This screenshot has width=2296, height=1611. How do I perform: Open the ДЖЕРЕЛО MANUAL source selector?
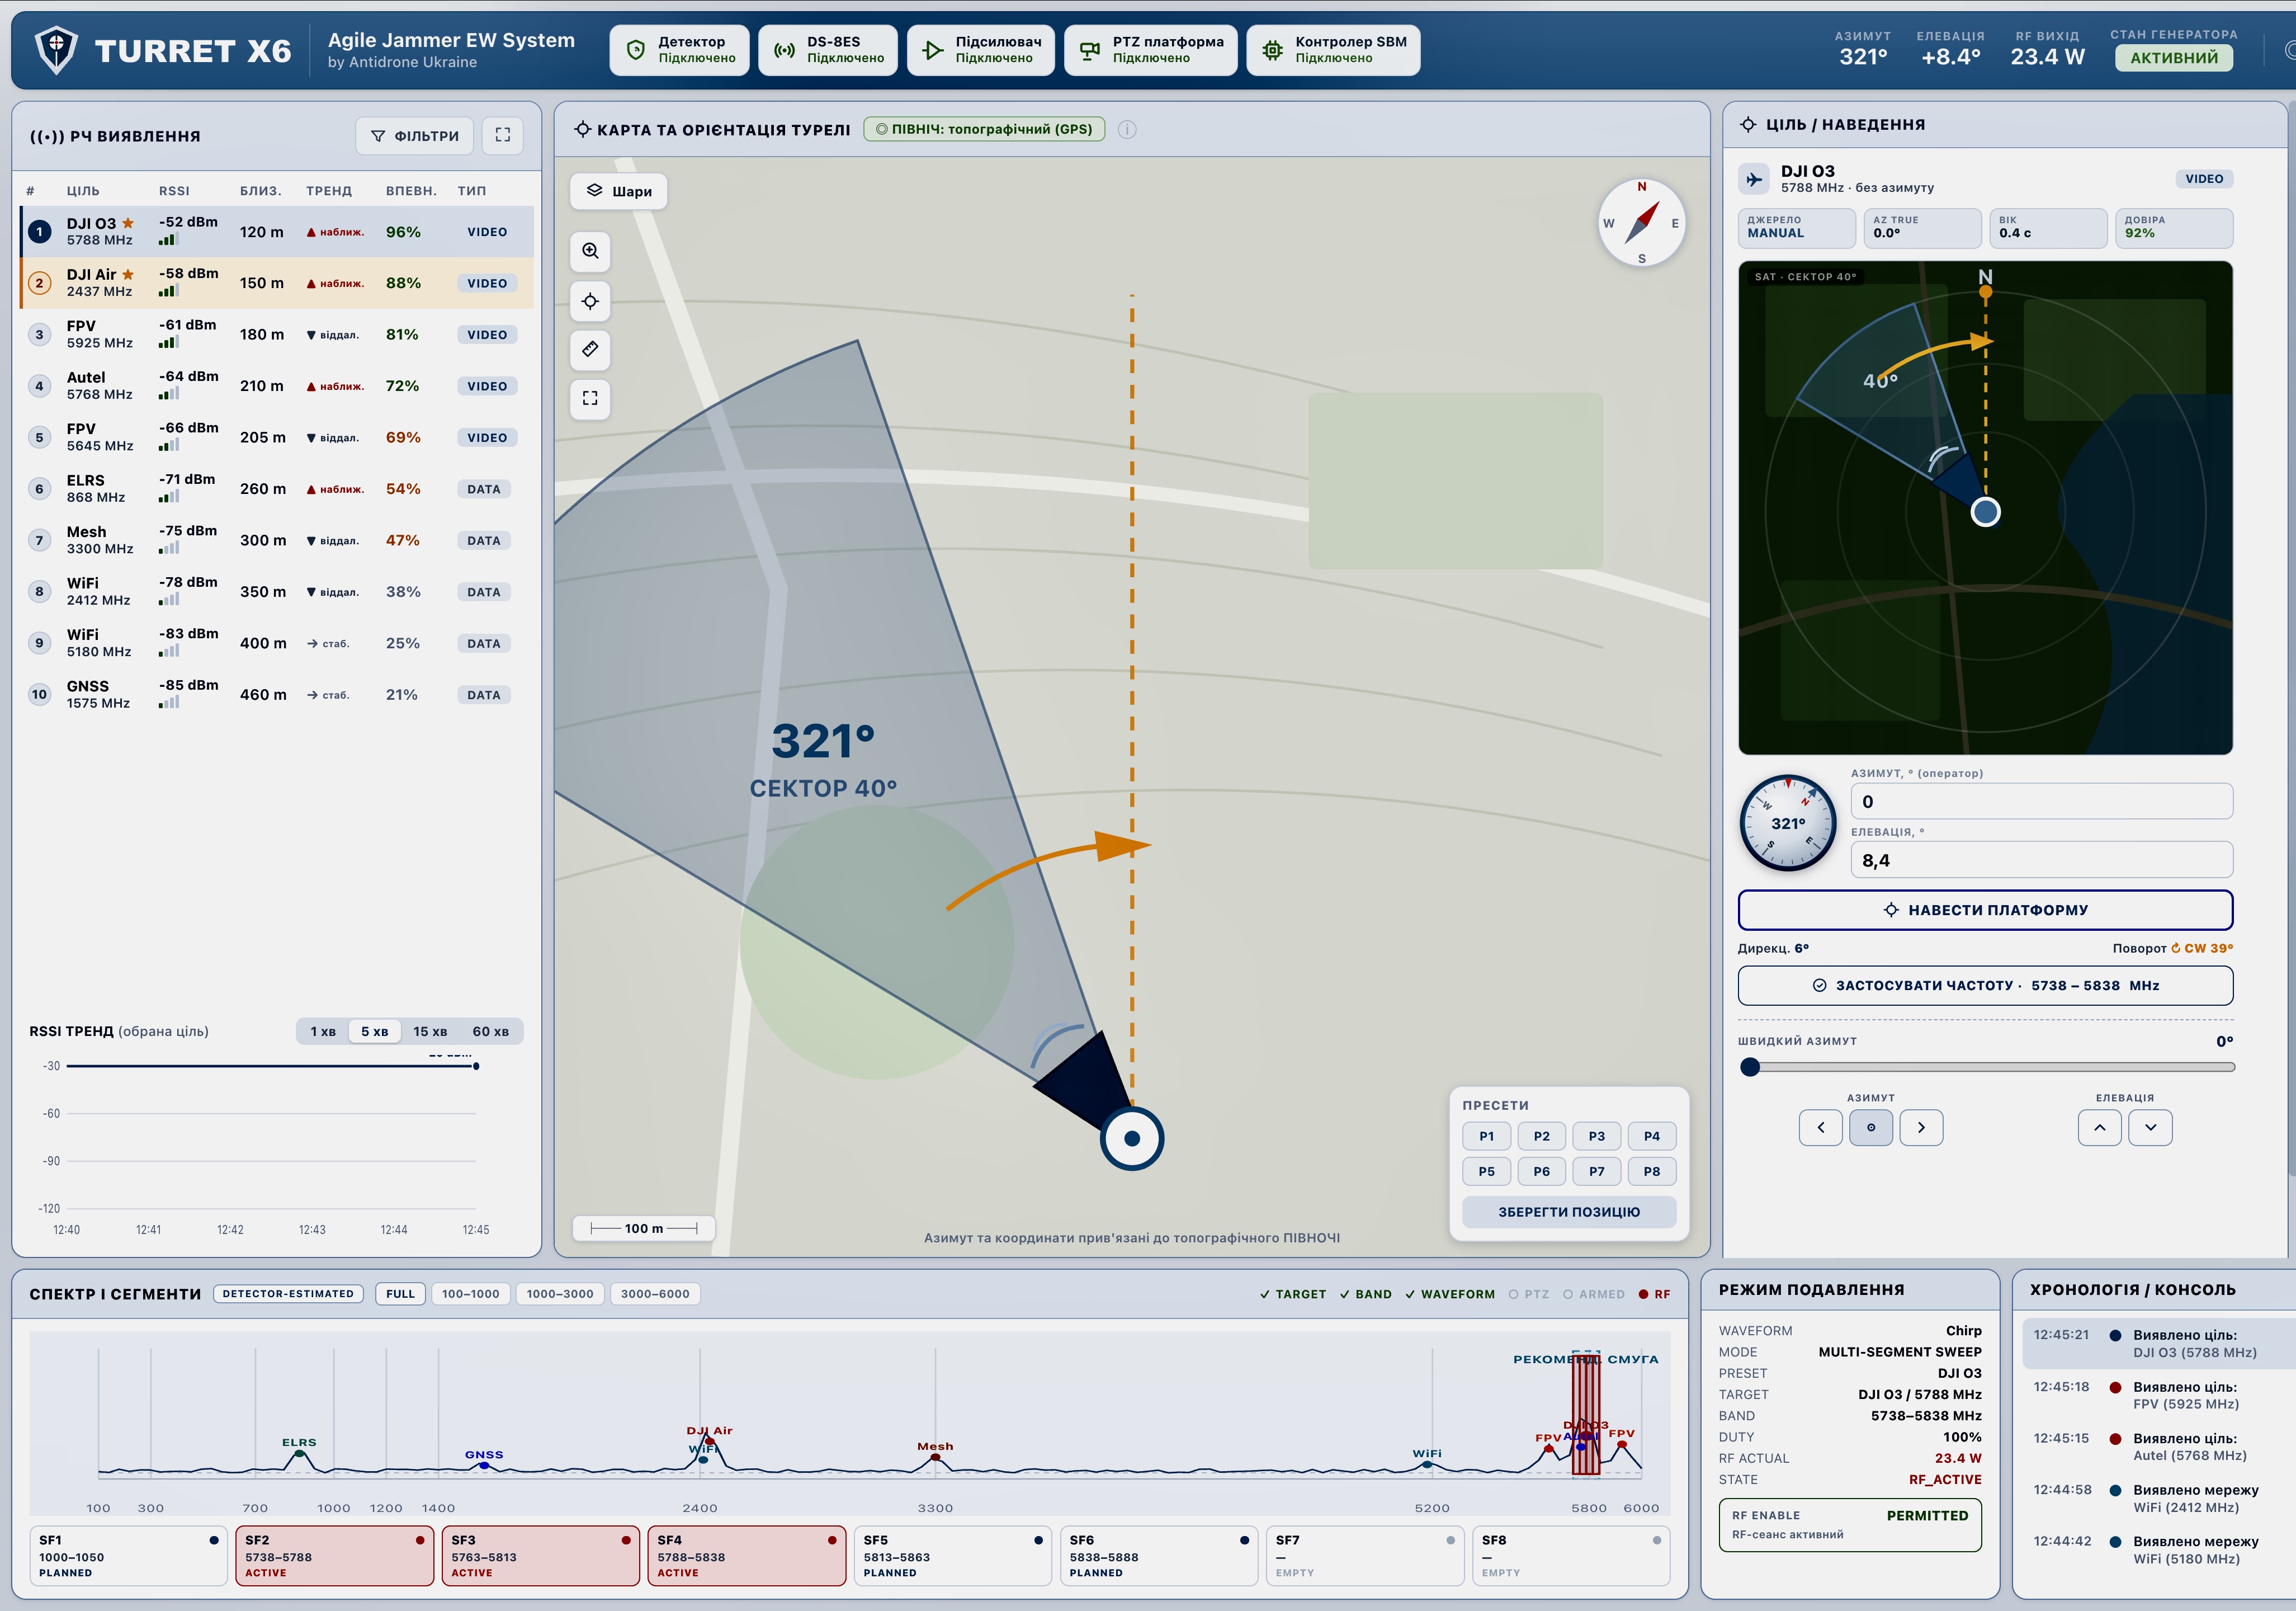1796,227
